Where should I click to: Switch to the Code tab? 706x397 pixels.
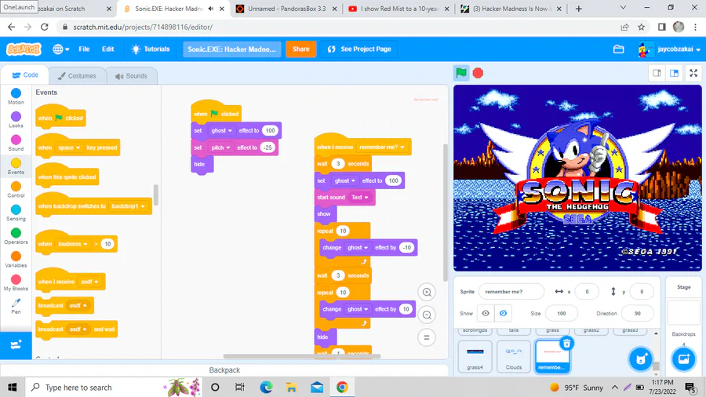(x=25, y=75)
